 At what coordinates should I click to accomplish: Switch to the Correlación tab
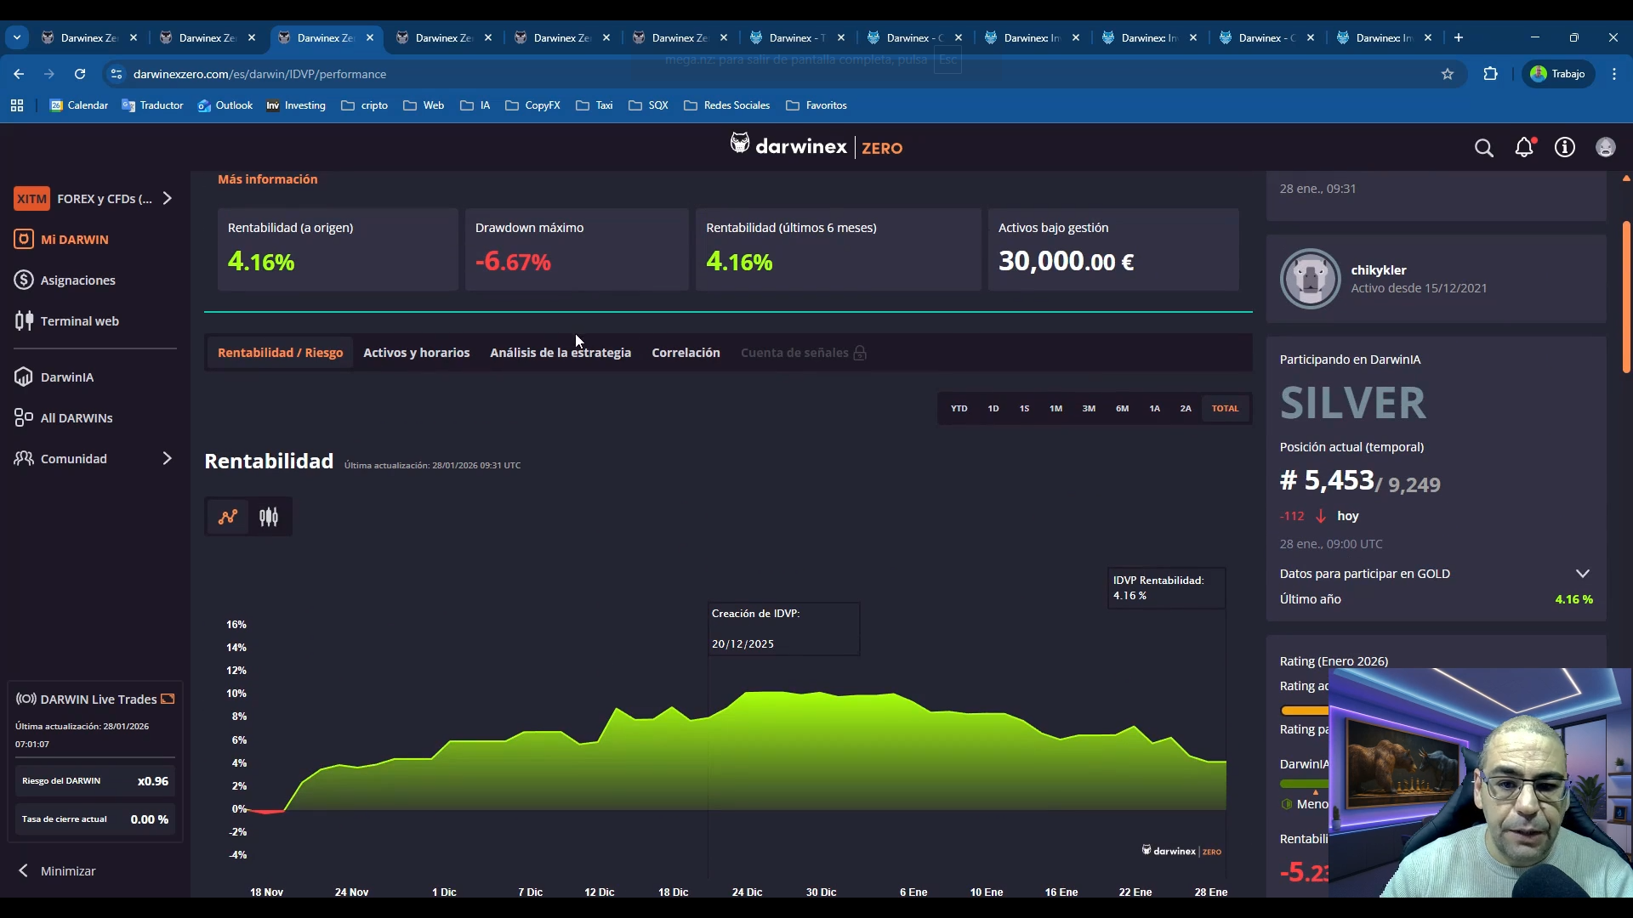click(686, 353)
